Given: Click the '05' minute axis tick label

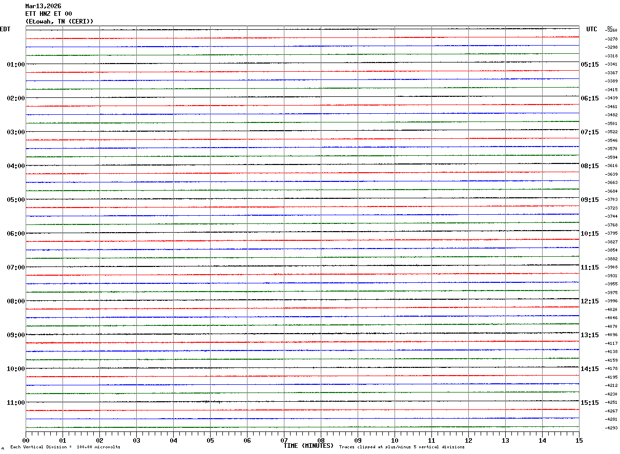Looking at the screenshot, I should pos(210,440).
